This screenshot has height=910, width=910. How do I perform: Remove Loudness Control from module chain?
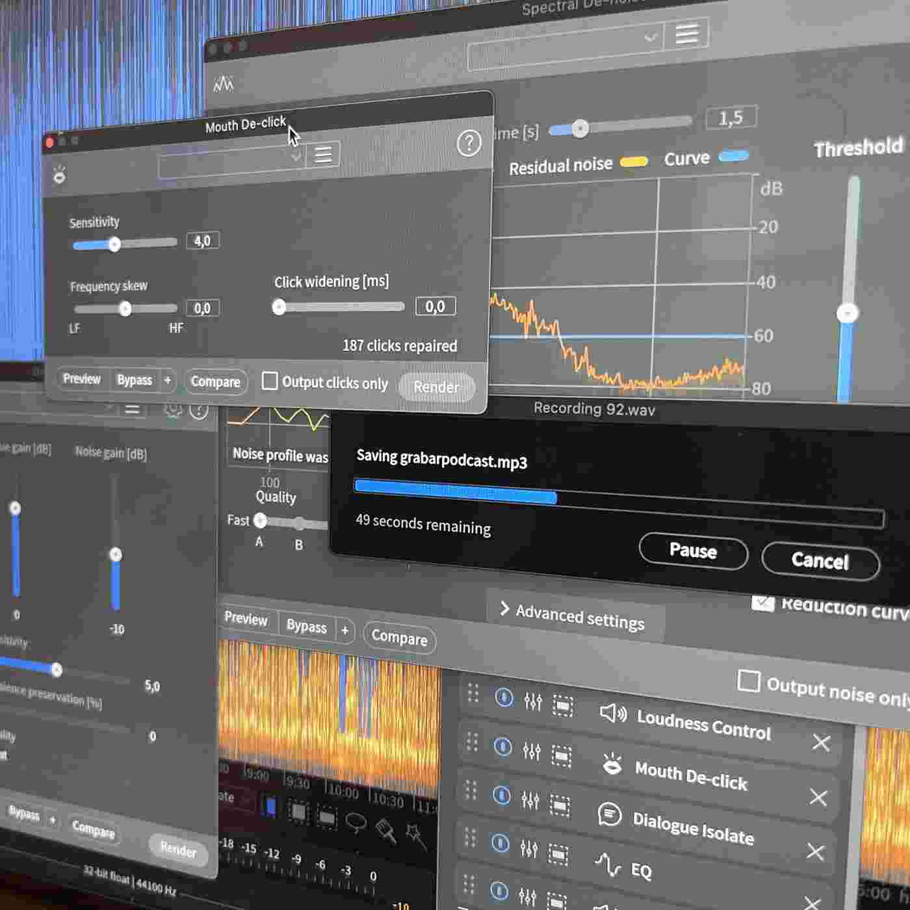point(821,743)
